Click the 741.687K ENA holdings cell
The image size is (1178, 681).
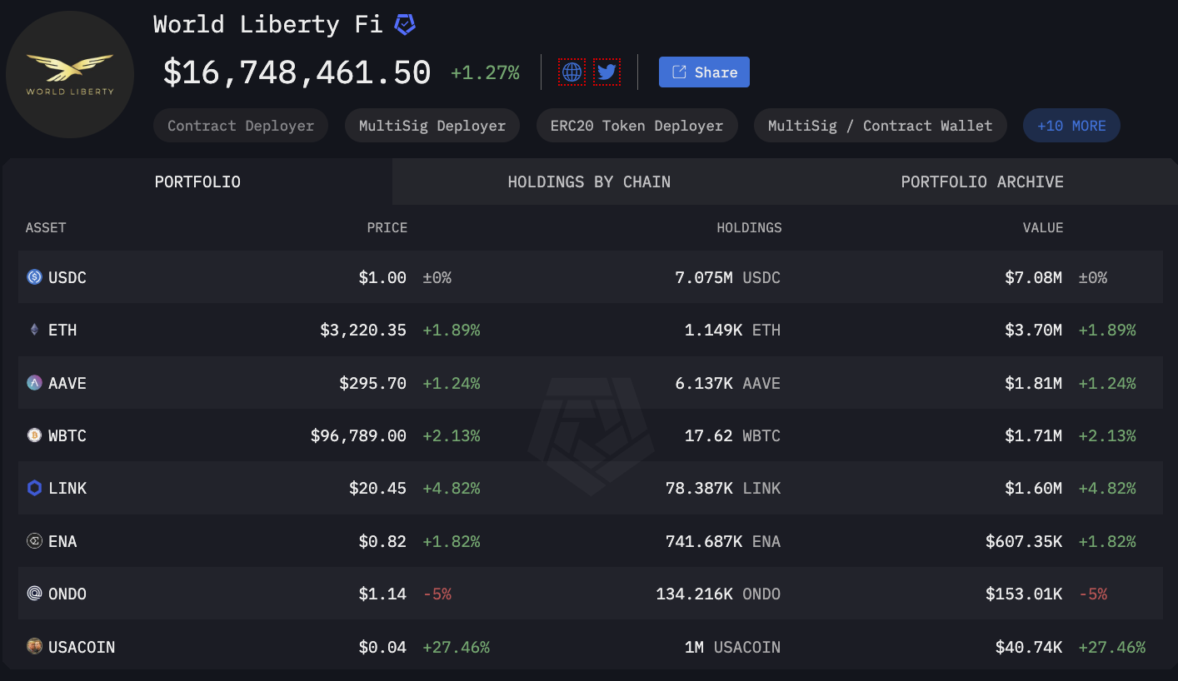(x=723, y=541)
